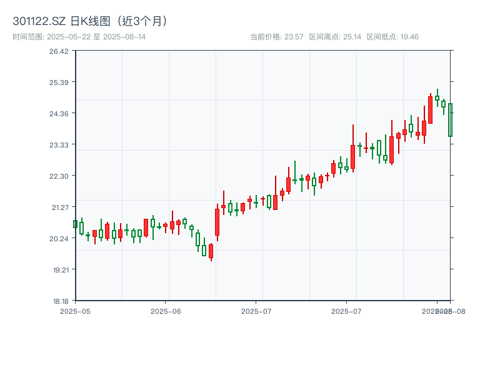Select the 区间高点 25.14 label
This screenshot has height=375, width=500.
335,37
